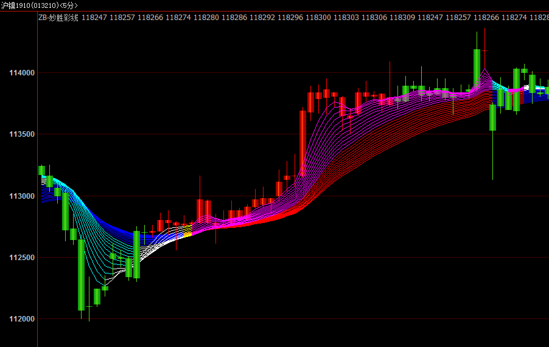Click the indicator value 118300

[318, 18]
